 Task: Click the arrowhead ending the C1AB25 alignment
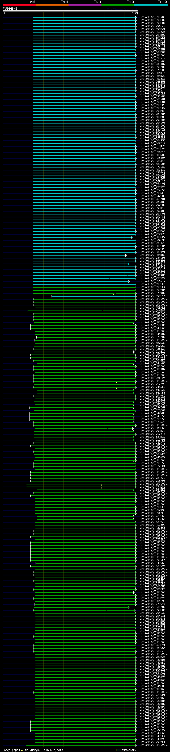pos(134,352)
